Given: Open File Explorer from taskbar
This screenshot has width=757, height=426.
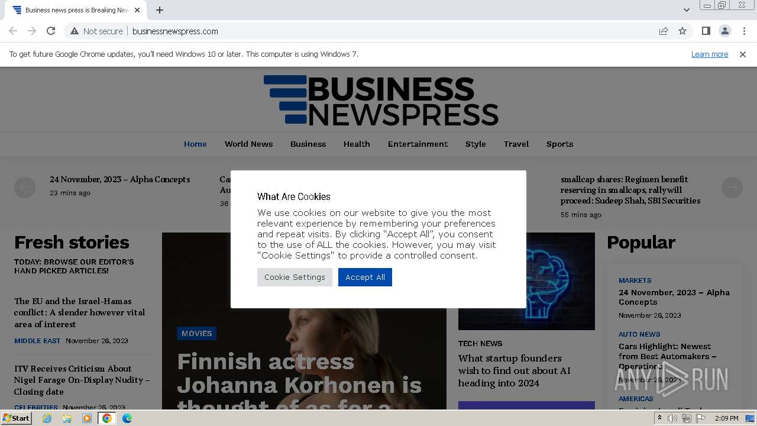Looking at the screenshot, I should 67,418.
